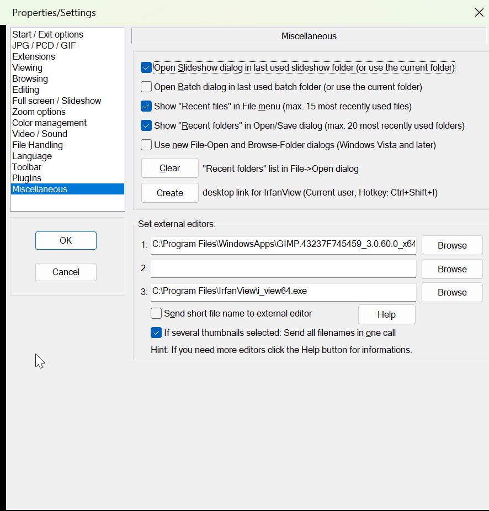Image resolution: width=489 pixels, height=511 pixels.
Task: Check Send short file name to external editor
Action: pos(156,314)
